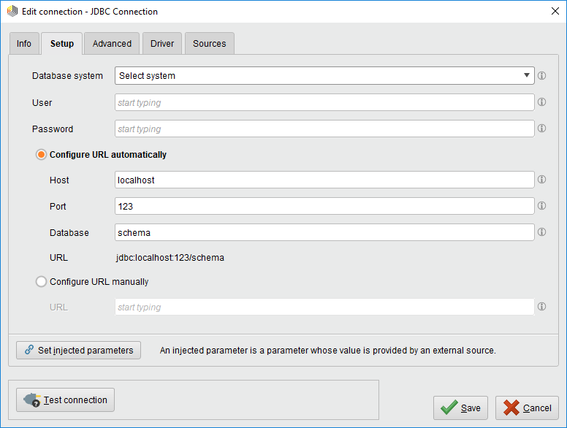The image size is (567, 428).
Task: Switch to the Info tab
Action: (x=24, y=44)
